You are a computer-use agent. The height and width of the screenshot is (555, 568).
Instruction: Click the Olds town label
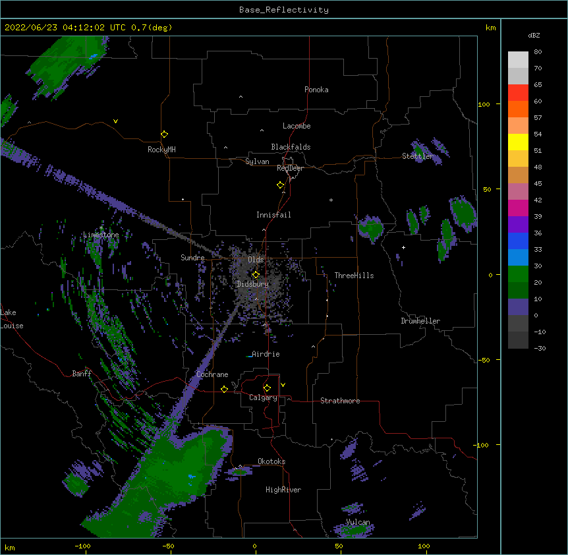tap(256, 260)
